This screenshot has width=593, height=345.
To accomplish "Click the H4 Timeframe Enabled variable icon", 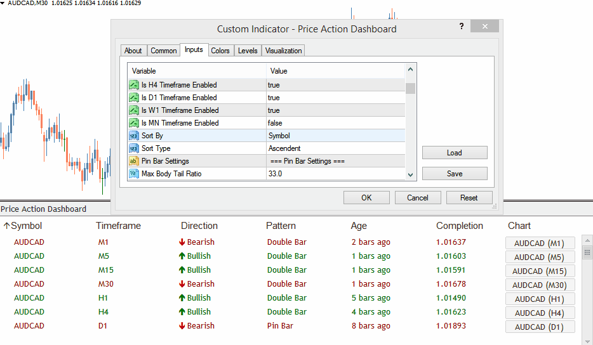I will coord(134,85).
